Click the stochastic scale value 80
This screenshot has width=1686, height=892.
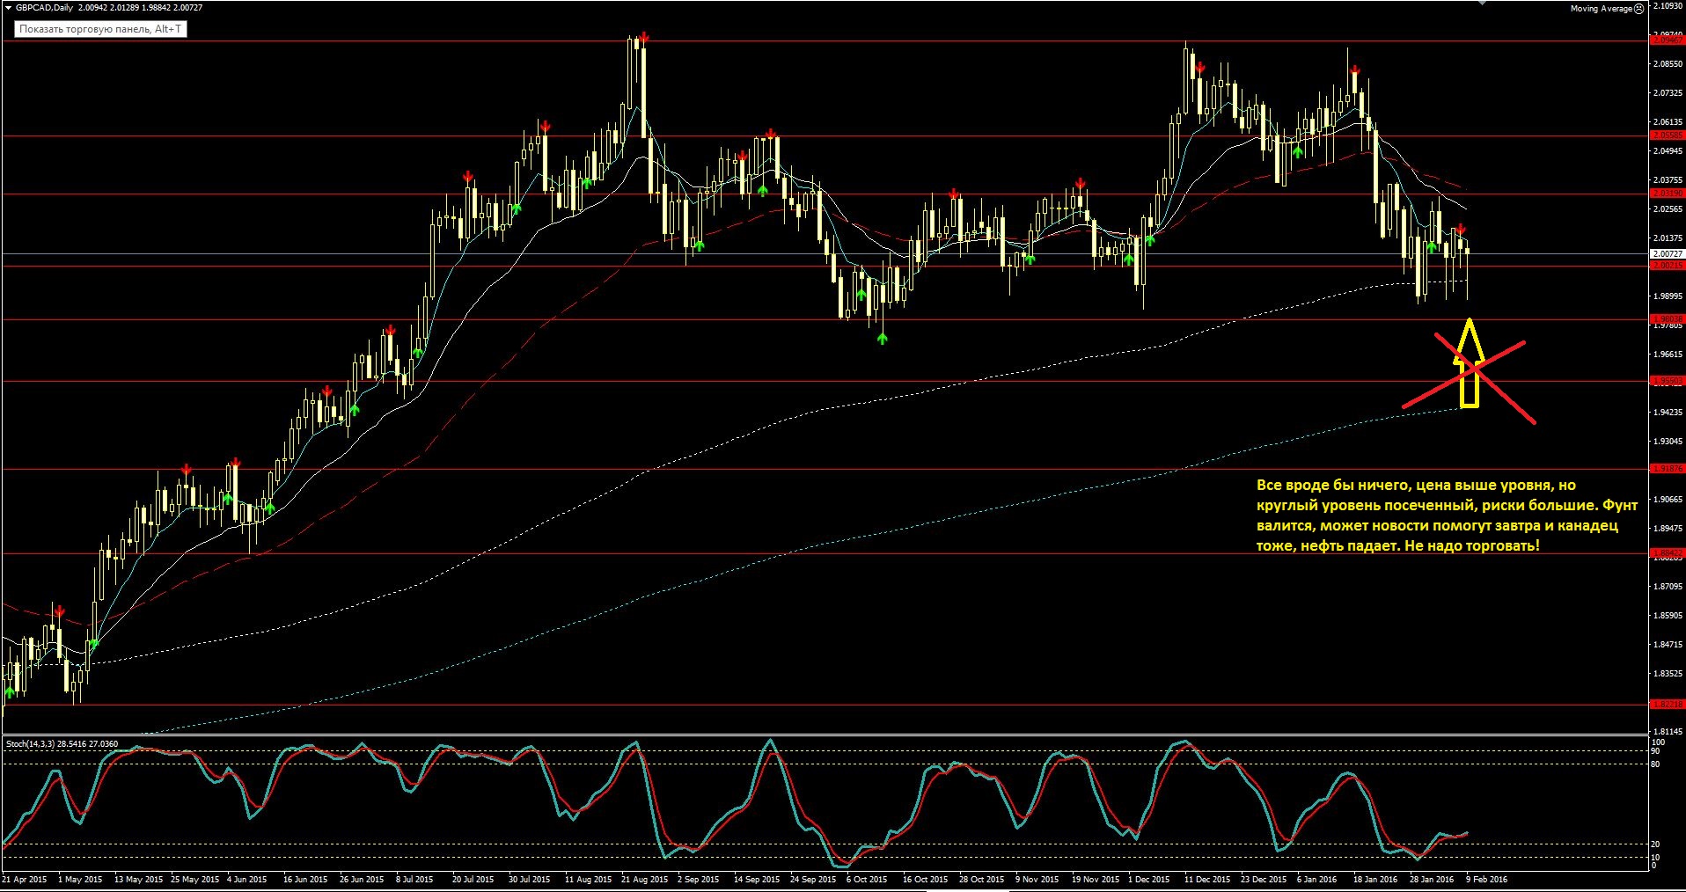(x=1655, y=764)
